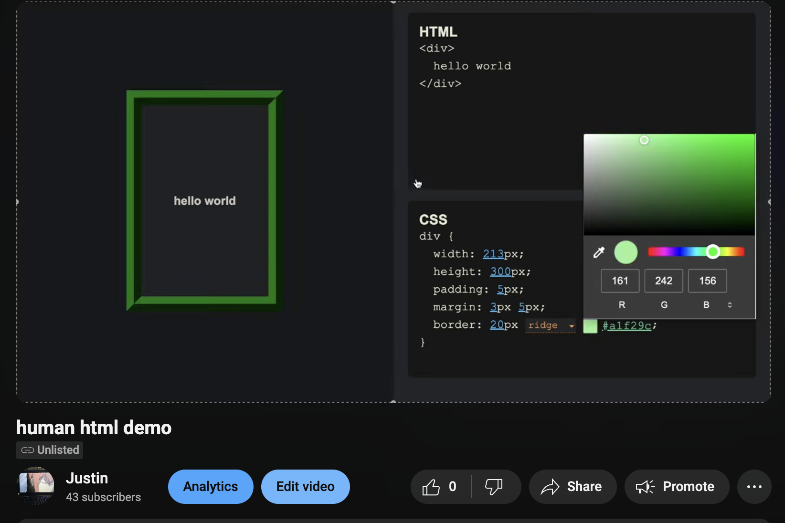
Task: Expand the orange chevron next to ridge
Action: pos(572,326)
